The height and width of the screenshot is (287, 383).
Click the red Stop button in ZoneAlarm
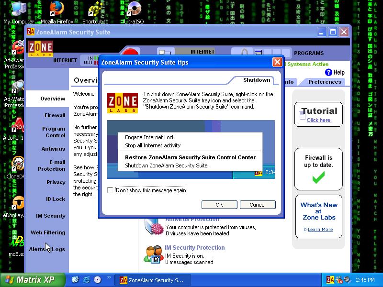(x=130, y=53)
